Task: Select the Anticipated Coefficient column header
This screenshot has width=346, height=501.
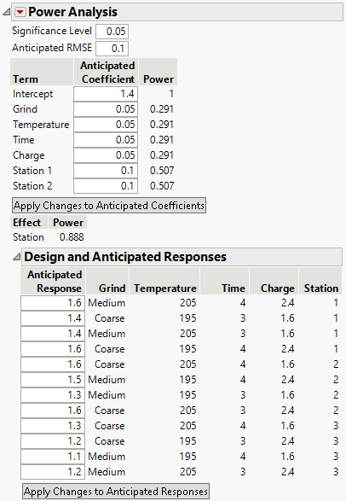Action: pyautogui.click(x=107, y=72)
